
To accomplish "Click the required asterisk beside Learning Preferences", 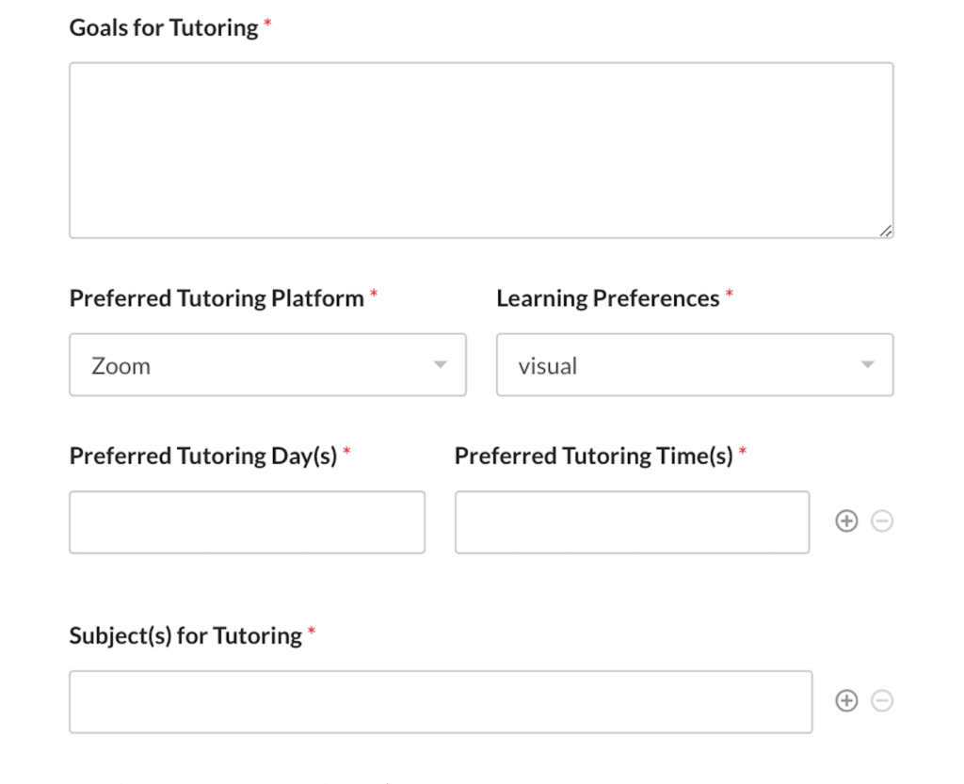I will pyautogui.click(x=730, y=292).
